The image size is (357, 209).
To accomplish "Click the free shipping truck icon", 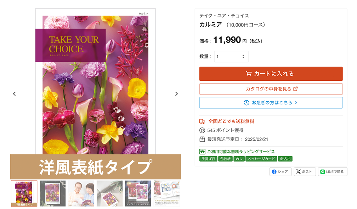I will click(x=202, y=122).
